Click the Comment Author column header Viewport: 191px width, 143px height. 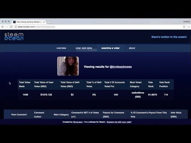click(x=39, y=115)
